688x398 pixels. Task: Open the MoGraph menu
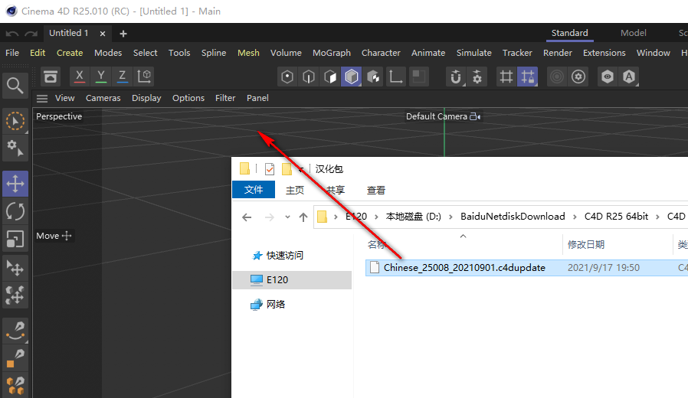coord(331,53)
